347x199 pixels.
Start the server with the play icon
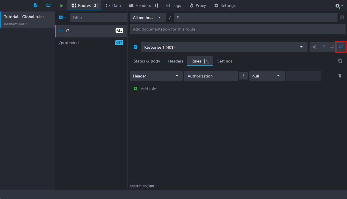tap(61, 5)
